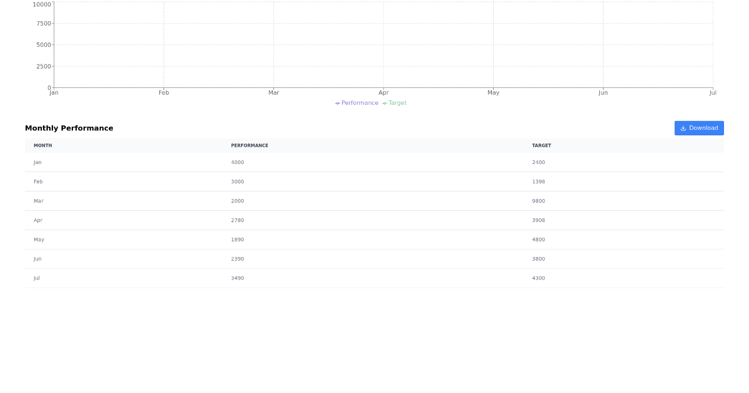Select Feb performance value 3000

point(237,182)
